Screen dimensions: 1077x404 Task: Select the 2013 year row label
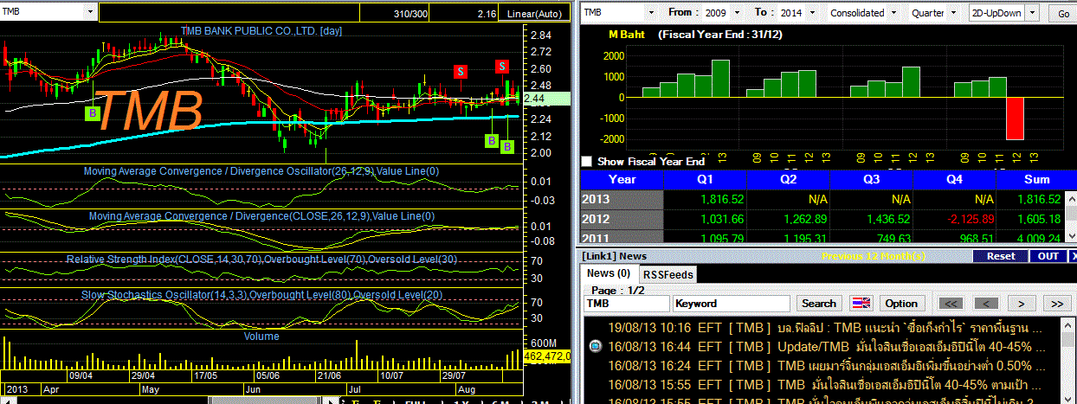tap(622, 199)
